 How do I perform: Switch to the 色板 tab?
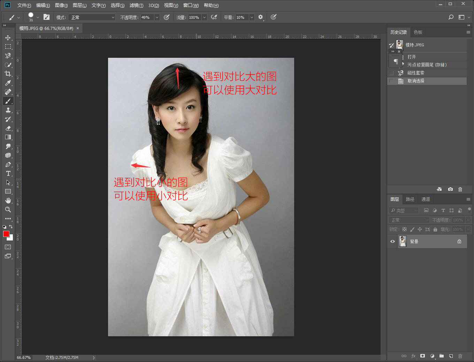tap(418, 32)
